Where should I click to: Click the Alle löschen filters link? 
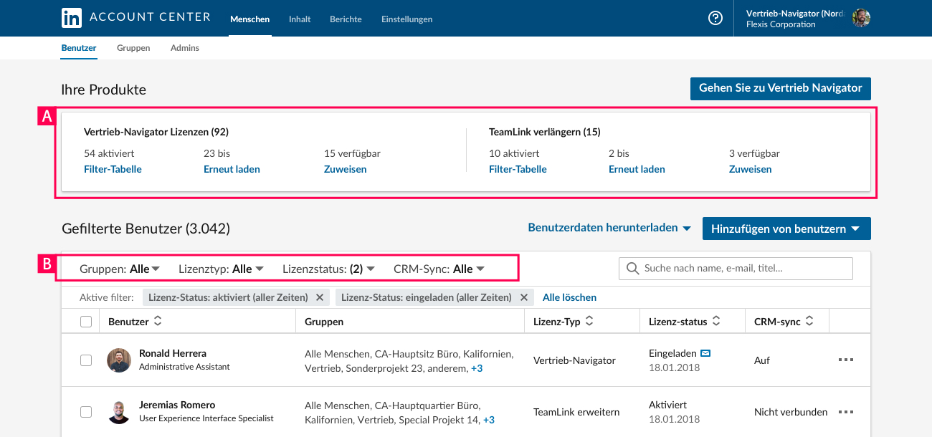[x=569, y=297]
